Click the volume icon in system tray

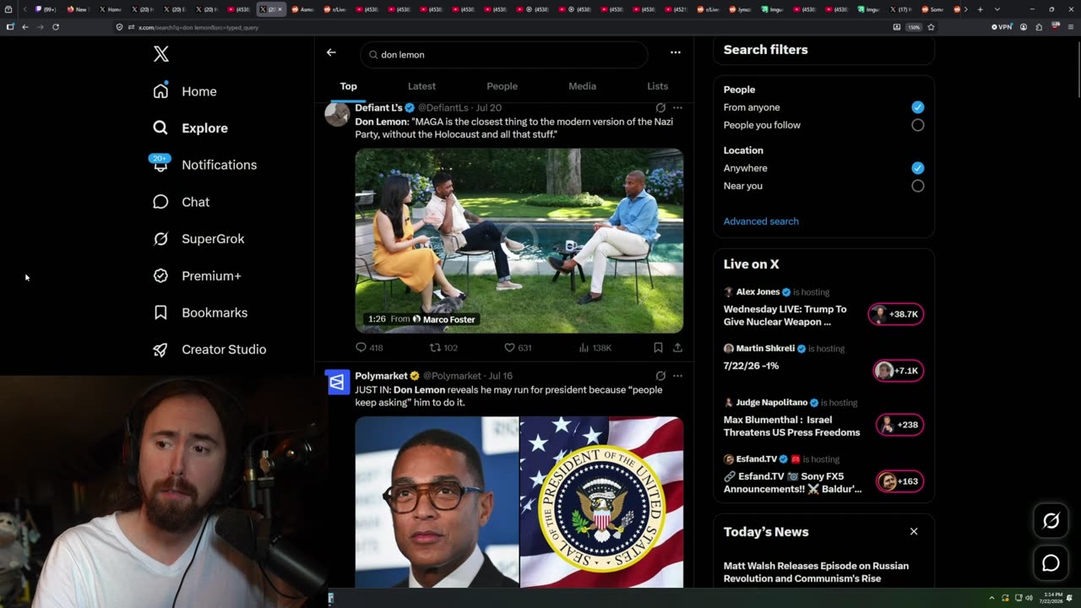pos(1029,598)
